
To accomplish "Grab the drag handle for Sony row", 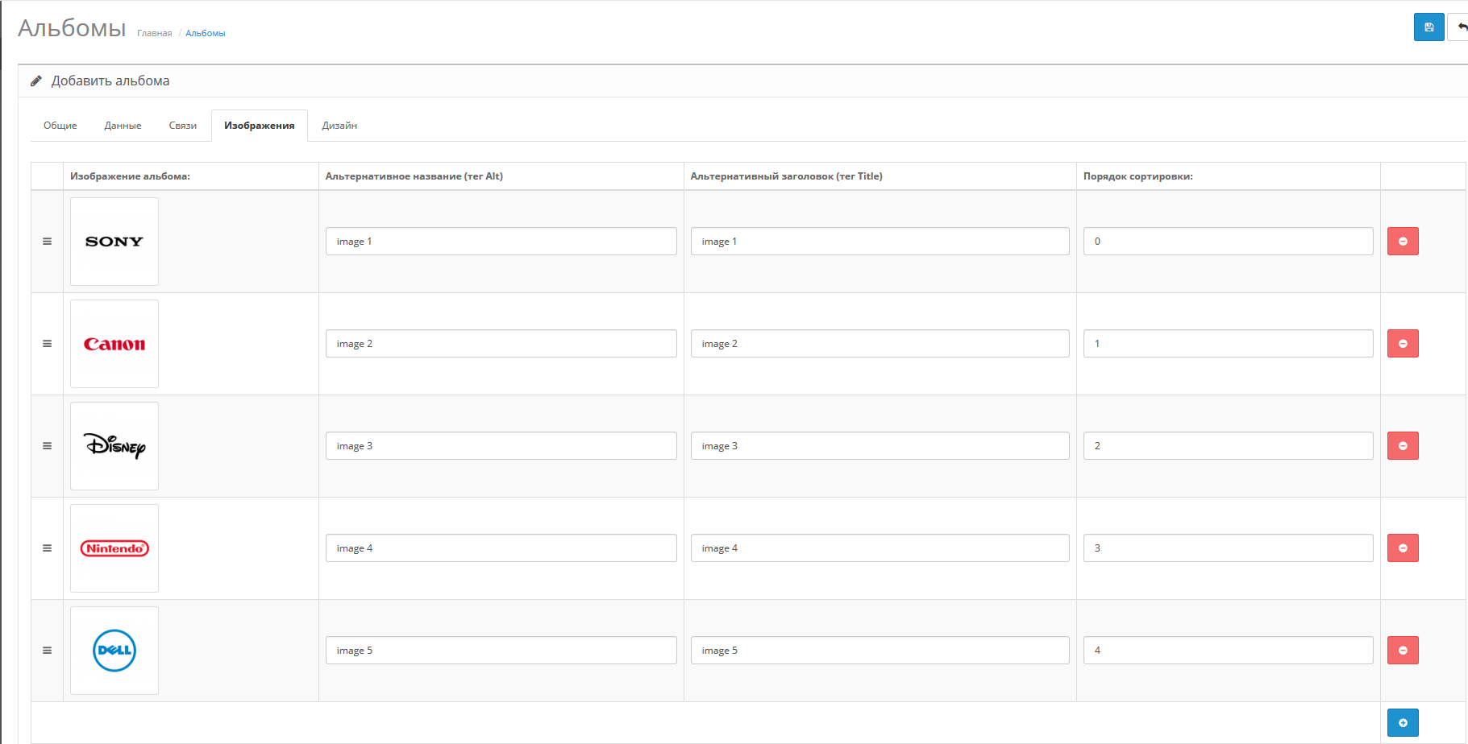I will click(x=47, y=242).
